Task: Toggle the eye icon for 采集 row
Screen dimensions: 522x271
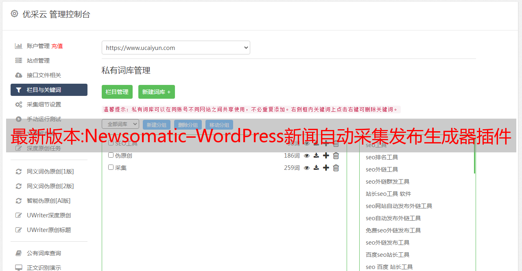Action: coord(307,168)
